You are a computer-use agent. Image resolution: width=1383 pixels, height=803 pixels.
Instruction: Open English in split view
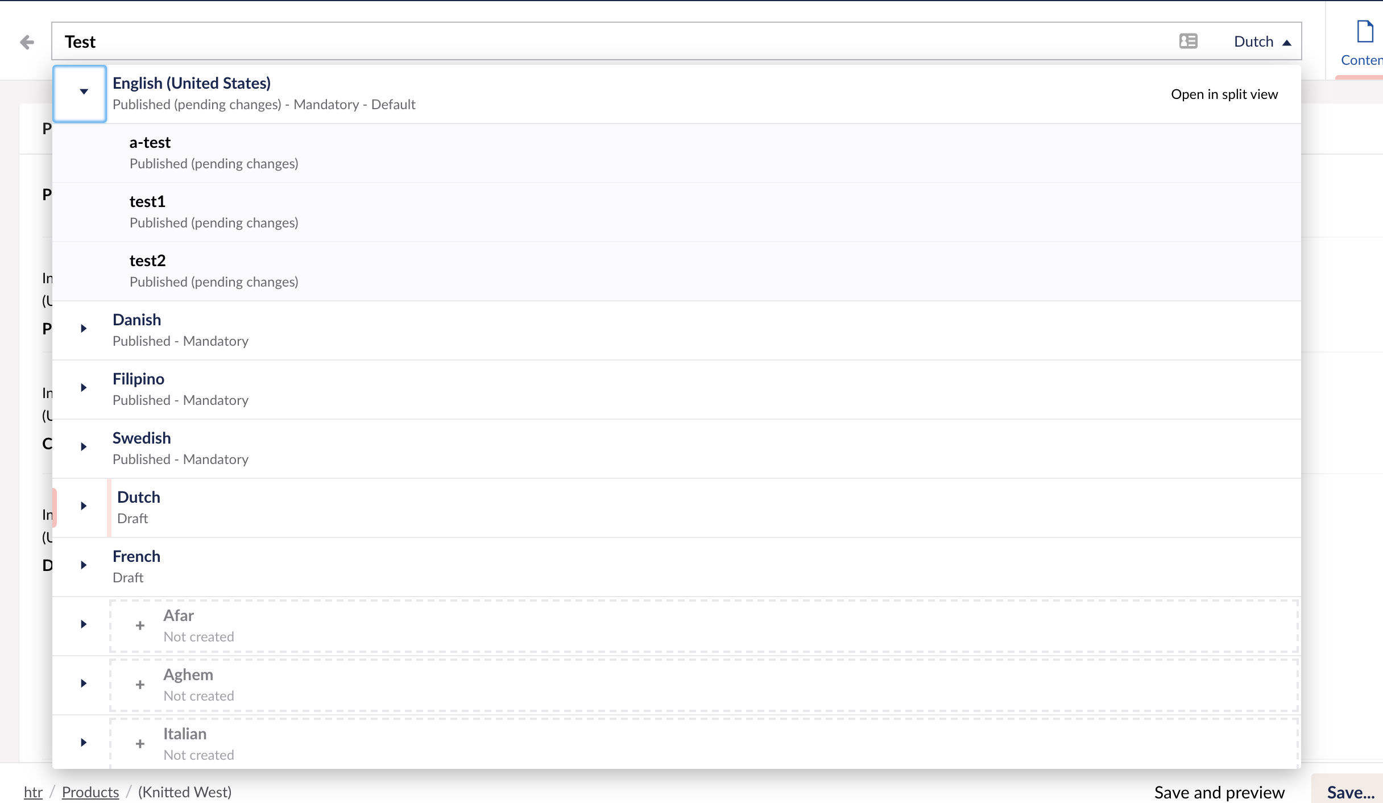tap(1224, 94)
